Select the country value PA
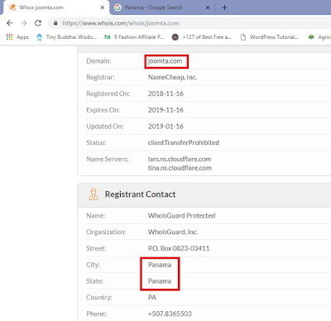 (x=152, y=297)
